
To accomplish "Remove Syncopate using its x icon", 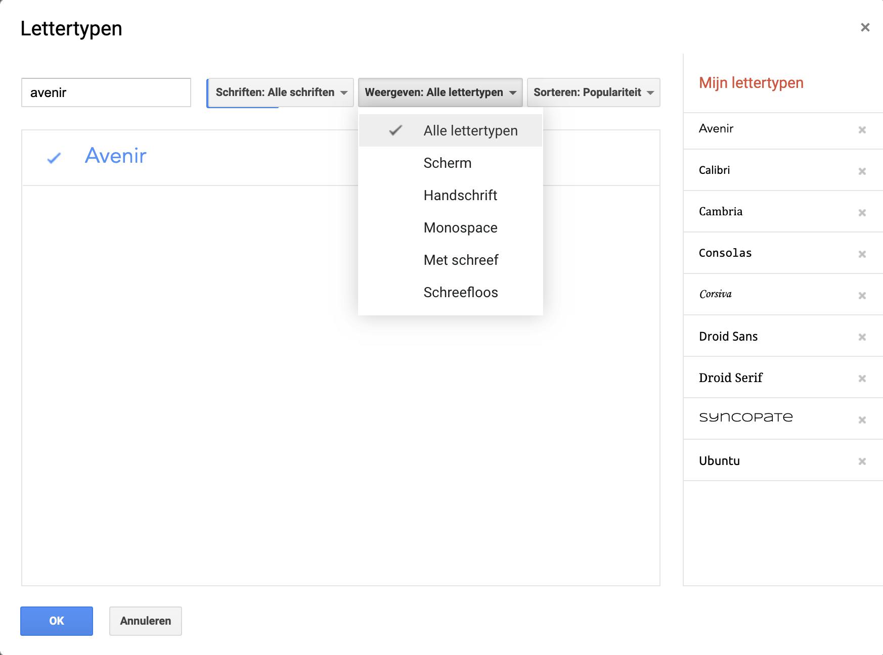I will tap(862, 420).
